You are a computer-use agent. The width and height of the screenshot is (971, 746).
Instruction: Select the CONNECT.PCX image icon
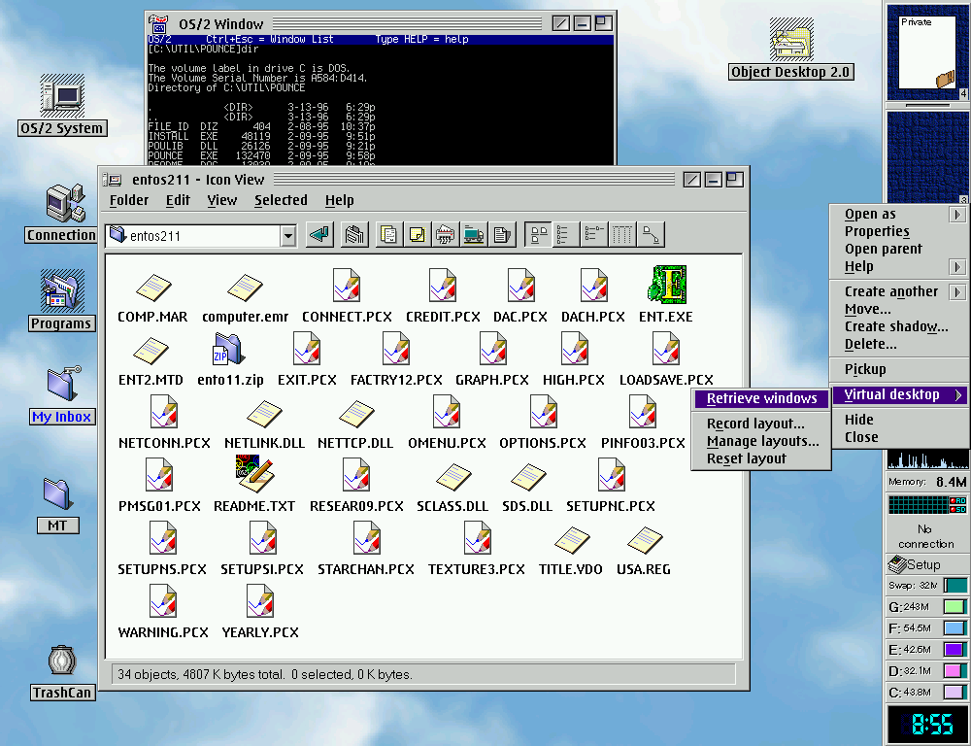point(347,285)
